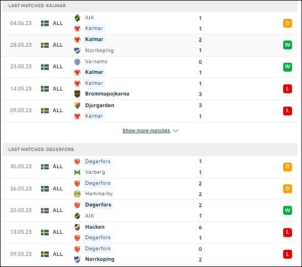This screenshot has height=267, width=302.
Task: Click Varnamo club crest icon
Action: pos(77,62)
